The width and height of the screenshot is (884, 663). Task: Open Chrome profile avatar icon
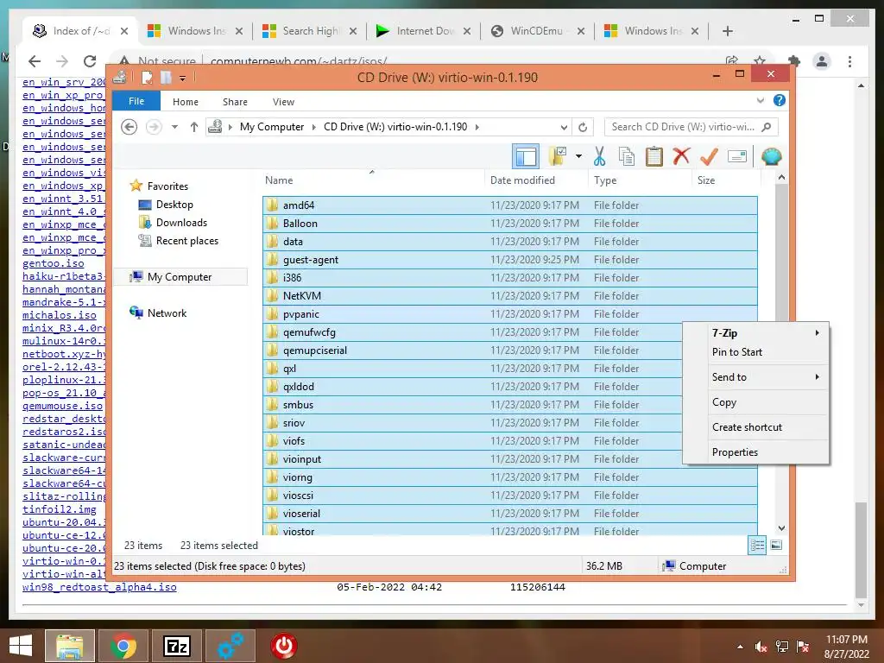822,61
